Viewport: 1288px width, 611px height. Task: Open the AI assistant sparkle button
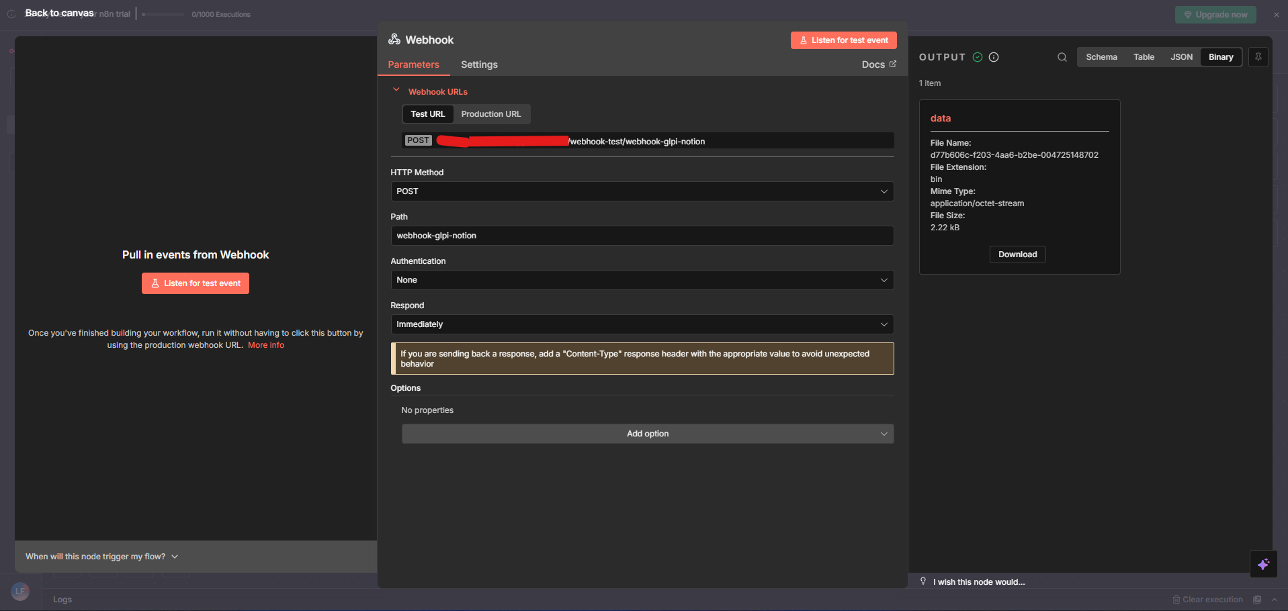click(1263, 564)
